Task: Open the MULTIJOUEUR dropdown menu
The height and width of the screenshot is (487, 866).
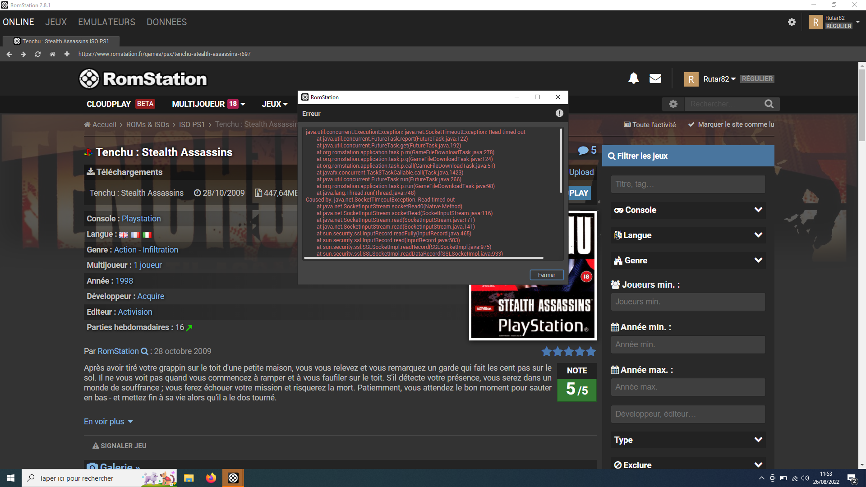Action: pyautogui.click(x=209, y=104)
